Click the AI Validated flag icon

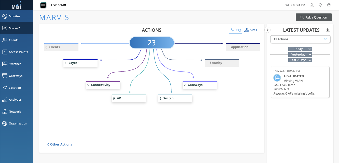click(x=277, y=78)
